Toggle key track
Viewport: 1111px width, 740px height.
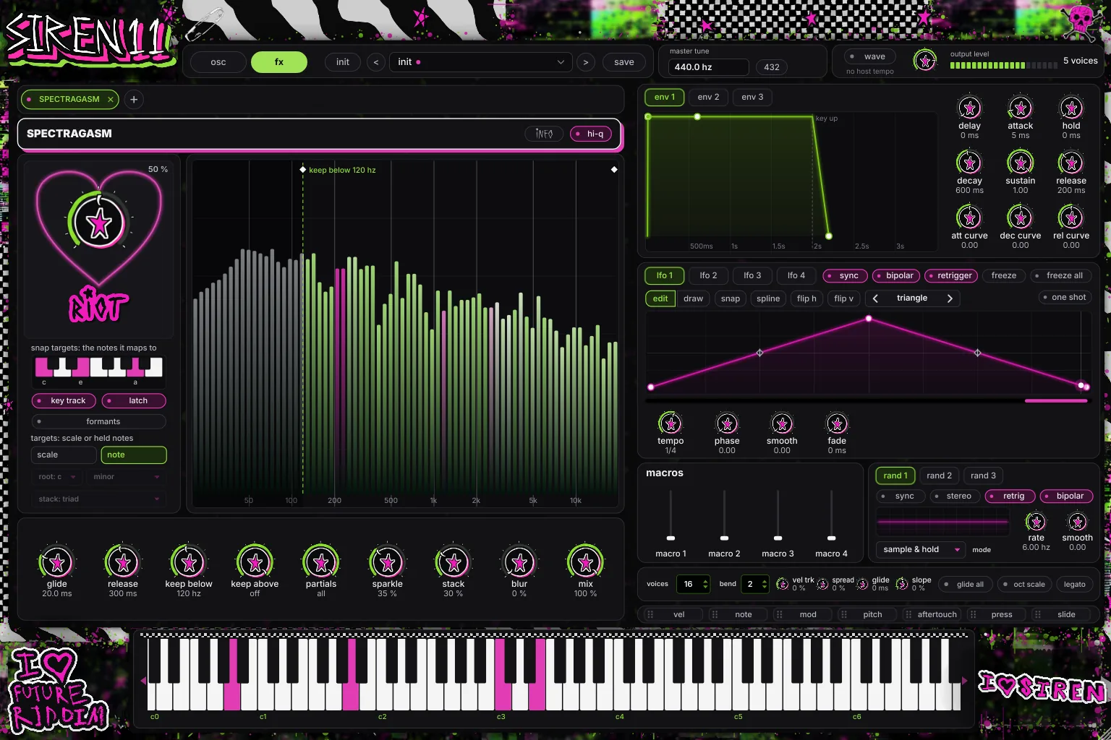tap(63, 401)
